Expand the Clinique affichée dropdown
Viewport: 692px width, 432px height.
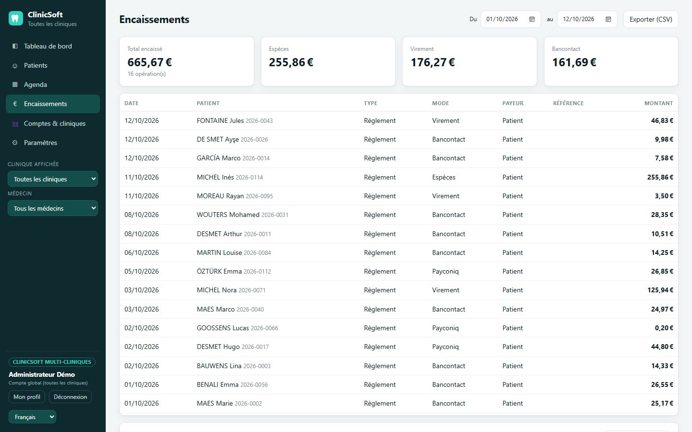[53, 179]
